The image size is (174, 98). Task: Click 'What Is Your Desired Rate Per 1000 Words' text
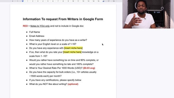tap(56, 68)
